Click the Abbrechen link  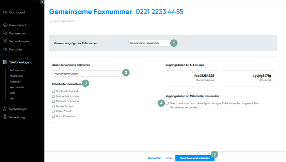coord(155,158)
